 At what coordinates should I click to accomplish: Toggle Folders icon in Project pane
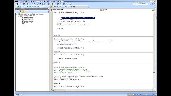pyautogui.click(x=23, y=11)
